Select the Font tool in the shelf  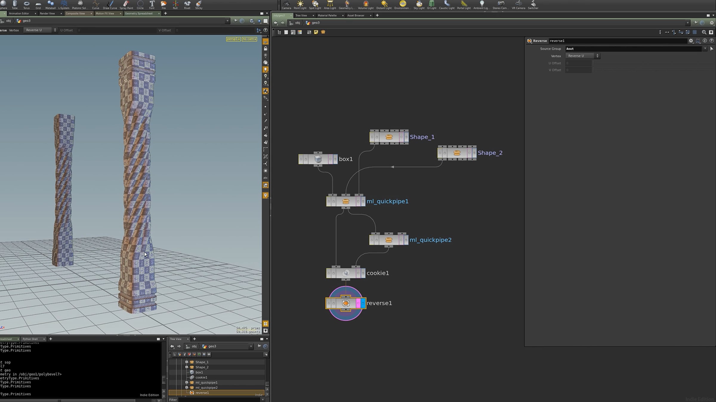point(152,5)
